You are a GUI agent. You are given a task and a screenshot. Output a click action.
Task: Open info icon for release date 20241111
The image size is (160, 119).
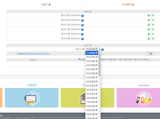pyautogui.click(x=82, y=34)
